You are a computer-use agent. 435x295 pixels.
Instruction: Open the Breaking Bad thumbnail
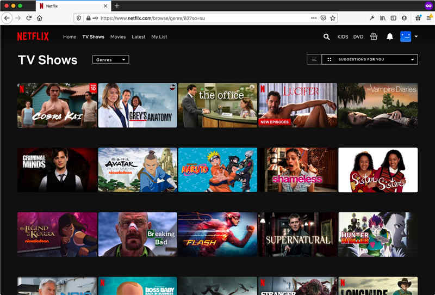pyautogui.click(x=138, y=235)
